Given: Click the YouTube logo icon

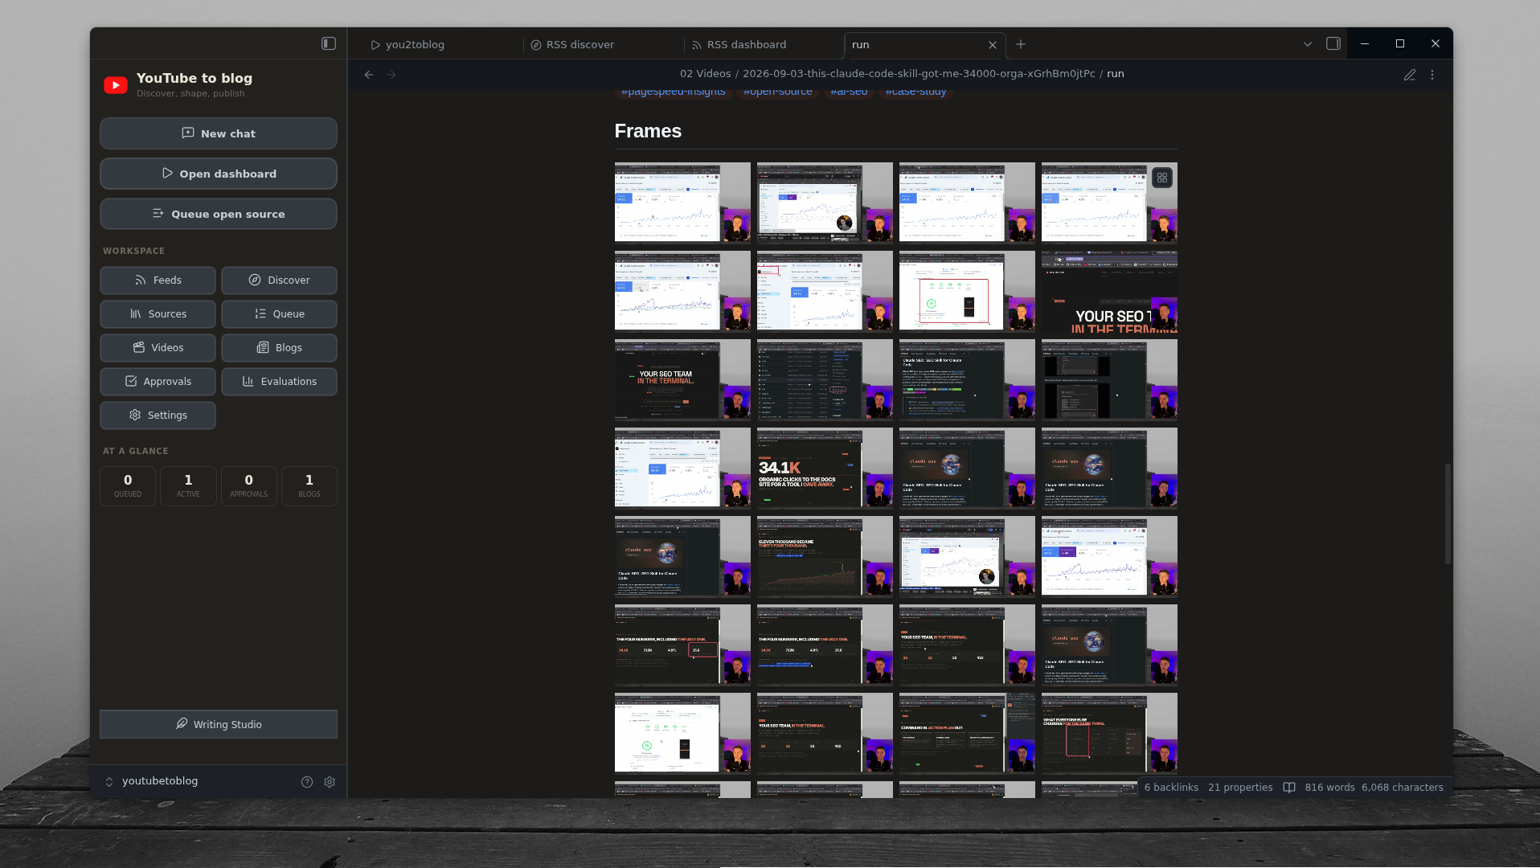Looking at the screenshot, I should [116, 85].
